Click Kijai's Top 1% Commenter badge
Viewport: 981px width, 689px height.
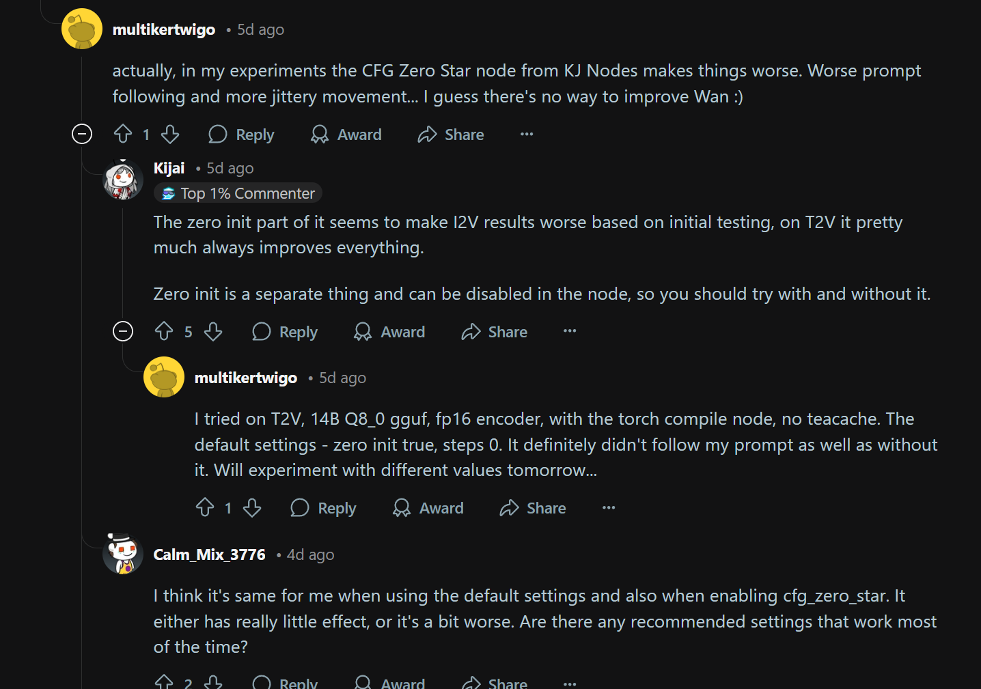pyautogui.click(x=238, y=194)
